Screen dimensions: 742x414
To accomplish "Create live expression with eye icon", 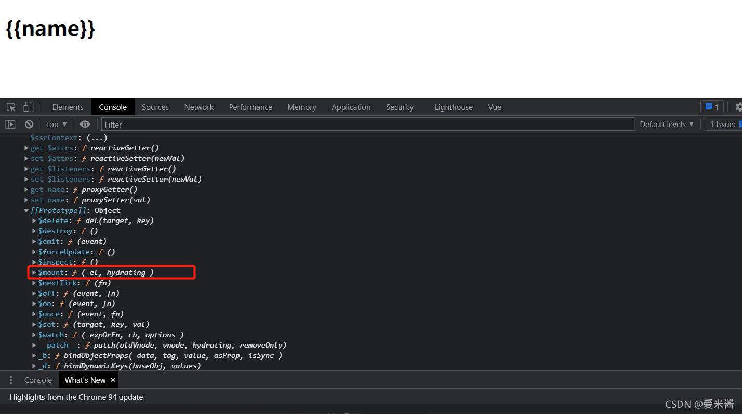I will (x=85, y=125).
